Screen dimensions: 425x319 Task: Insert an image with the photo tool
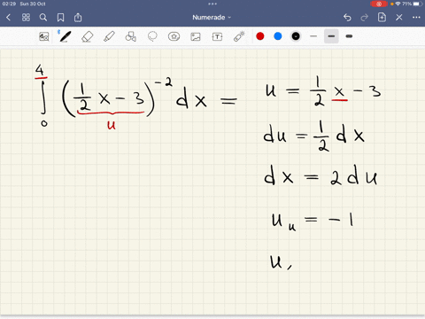[x=196, y=36]
